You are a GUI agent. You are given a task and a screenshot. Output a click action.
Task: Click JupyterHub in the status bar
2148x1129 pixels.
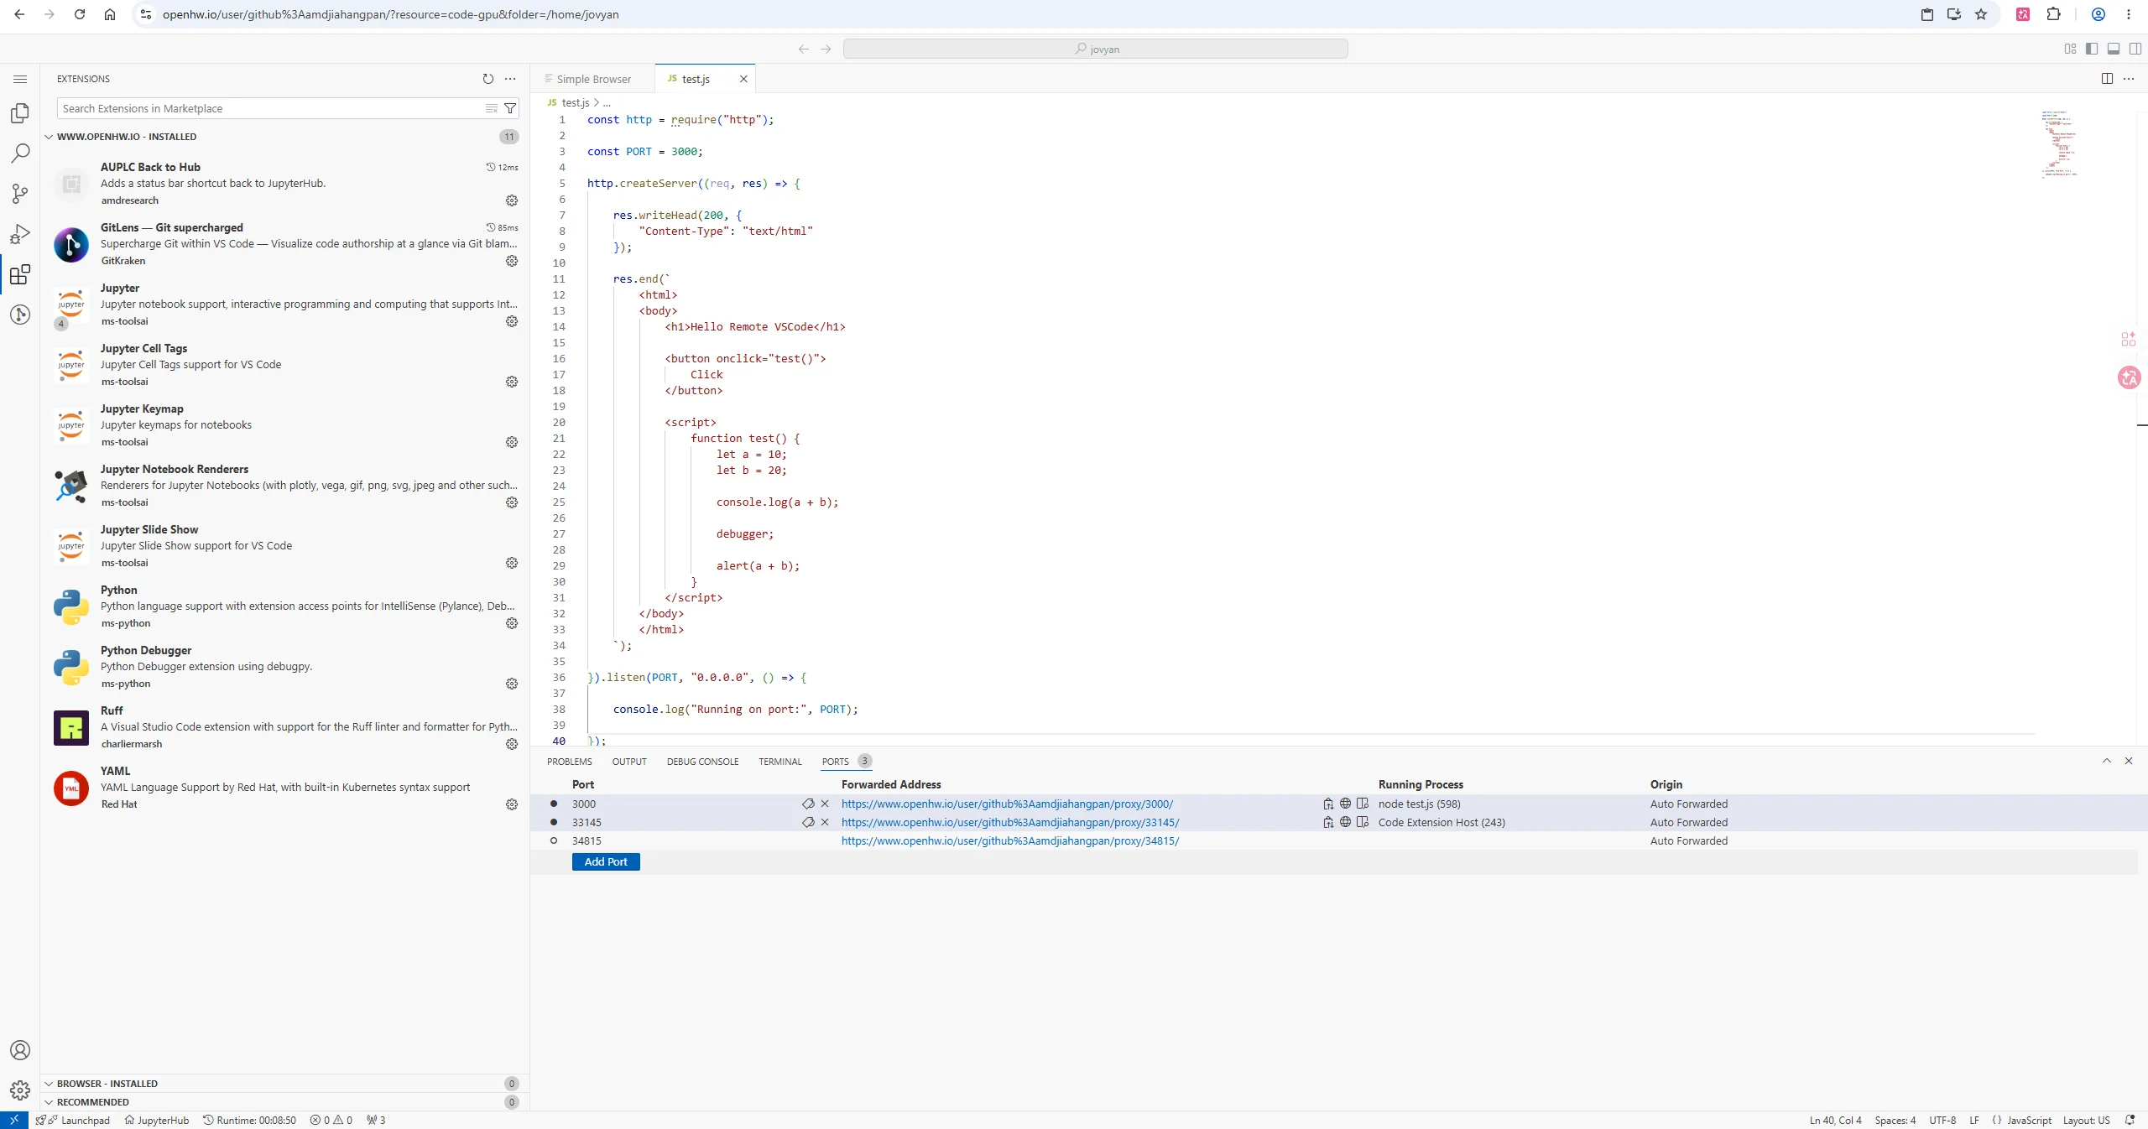[157, 1120]
